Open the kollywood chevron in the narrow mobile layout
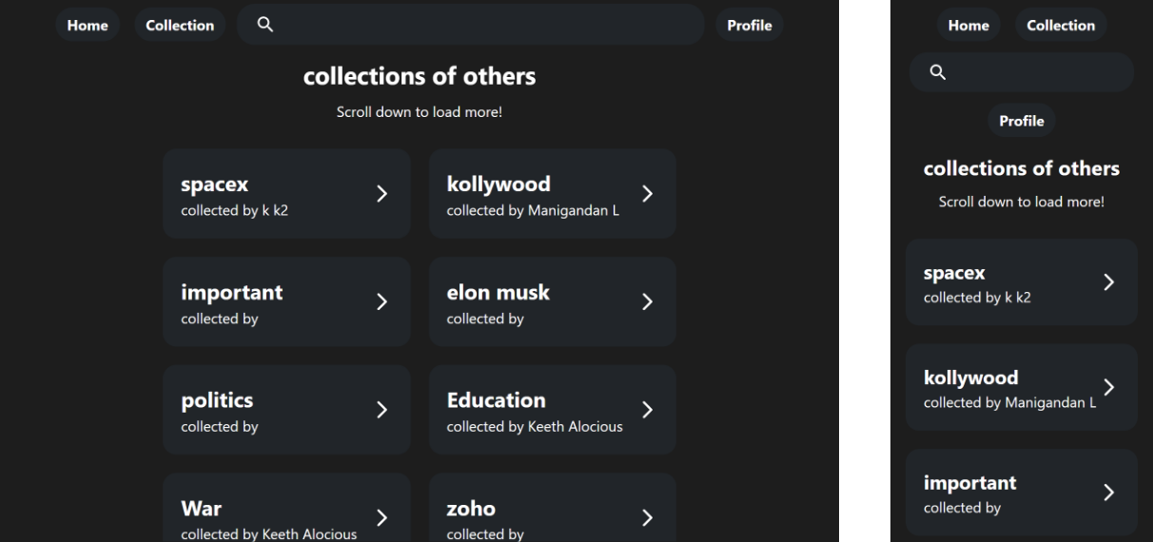This screenshot has width=1153, height=542. [1108, 386]
